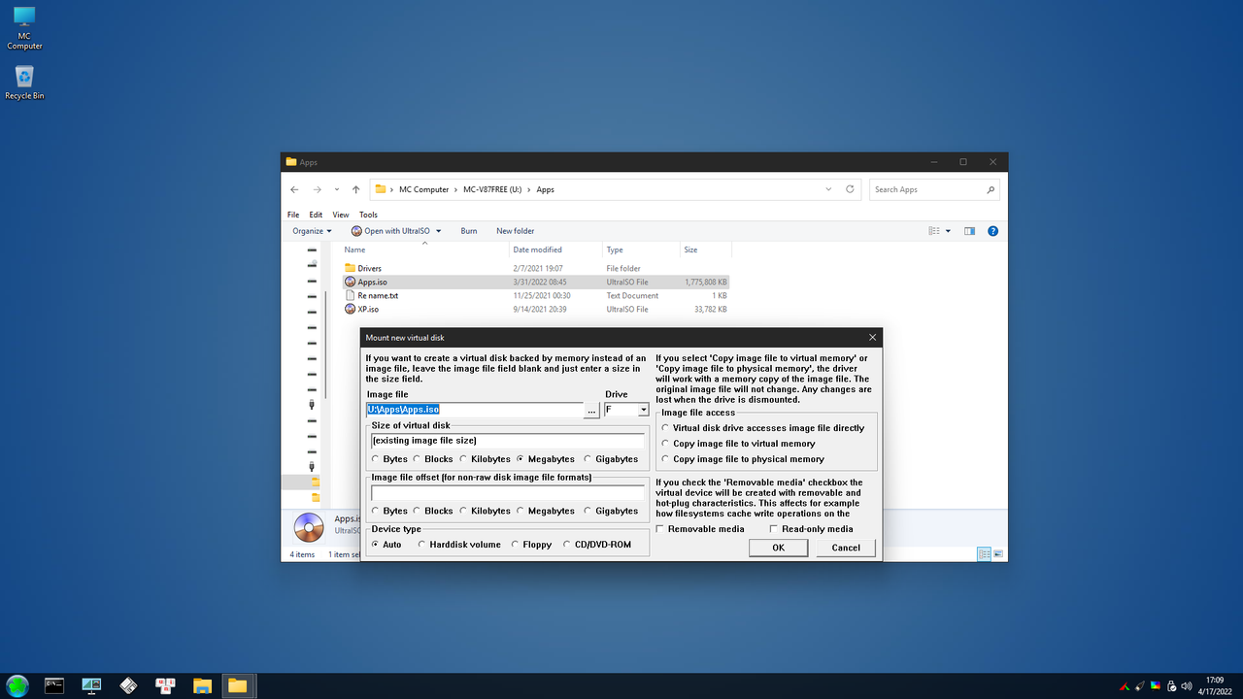Expand MC Computer breadcrumb chevron
Screen dimensions: 1243x699
pos(455,189)
